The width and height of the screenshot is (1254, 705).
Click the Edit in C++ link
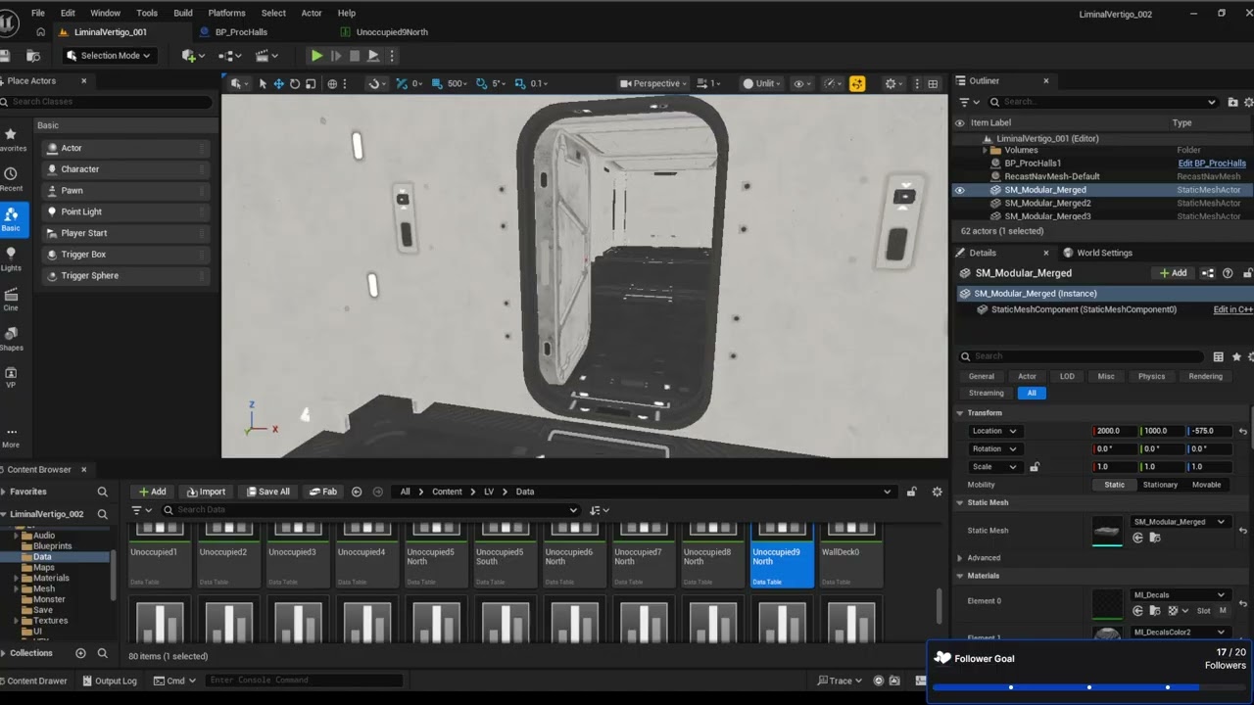(1233, 309)
